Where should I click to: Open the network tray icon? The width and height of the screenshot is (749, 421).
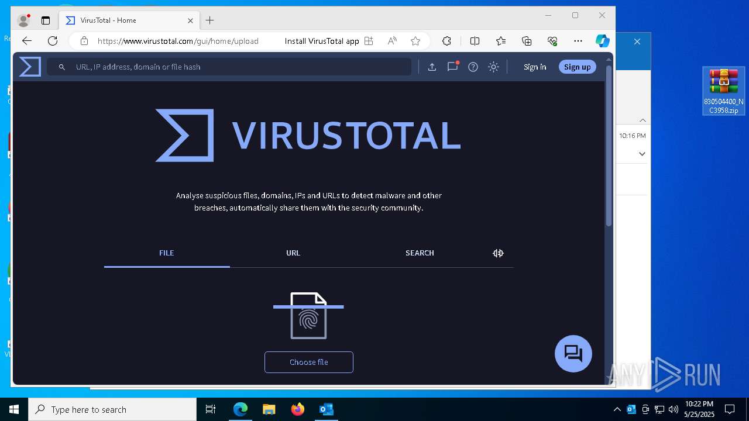coord(659,409)
